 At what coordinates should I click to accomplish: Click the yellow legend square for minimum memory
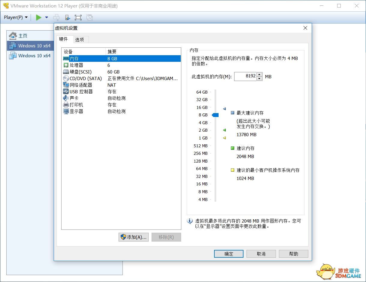click(232, 170)
